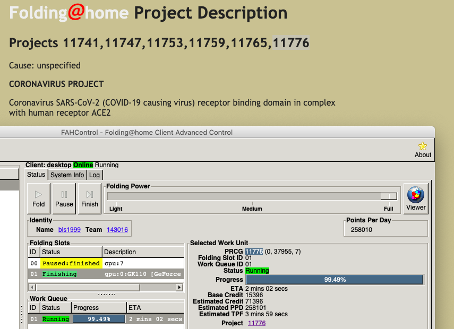Click the CORONAVIRUS PROJECT heading text
Image resolution: width=454 pixels, height=329 pixels.
point(56,84)
